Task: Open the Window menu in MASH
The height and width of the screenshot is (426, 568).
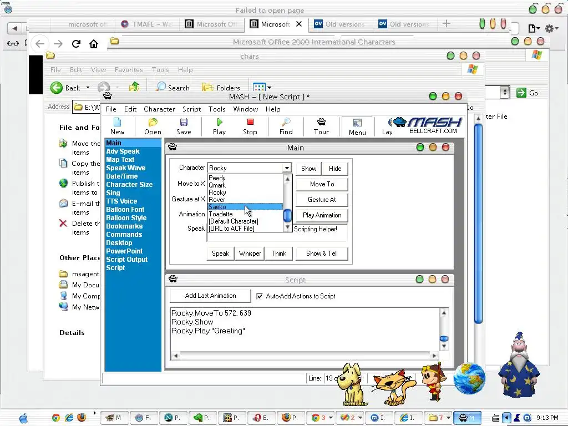Action: pyautogui.click(x=245, y=109)
